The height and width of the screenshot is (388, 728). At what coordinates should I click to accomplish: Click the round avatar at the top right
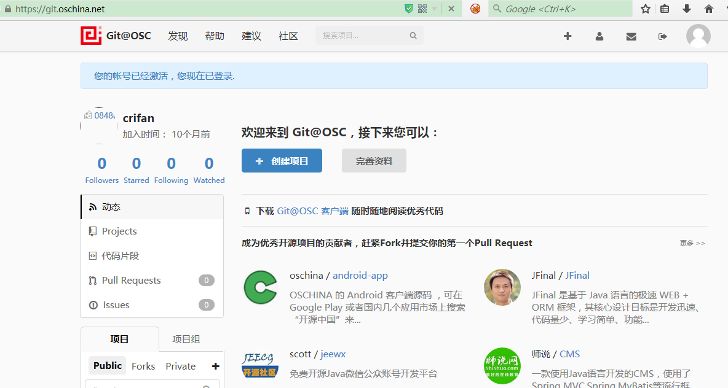pyautogui.click(x=698, y=36)
